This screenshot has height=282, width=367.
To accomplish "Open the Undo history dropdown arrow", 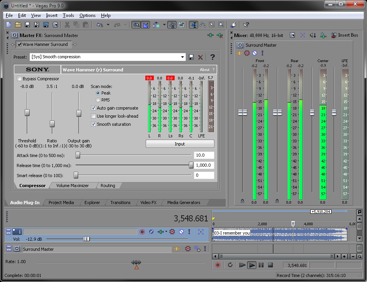I will 108,25.
